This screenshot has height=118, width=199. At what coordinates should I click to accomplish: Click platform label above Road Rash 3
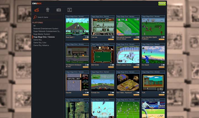click(75, 16)
